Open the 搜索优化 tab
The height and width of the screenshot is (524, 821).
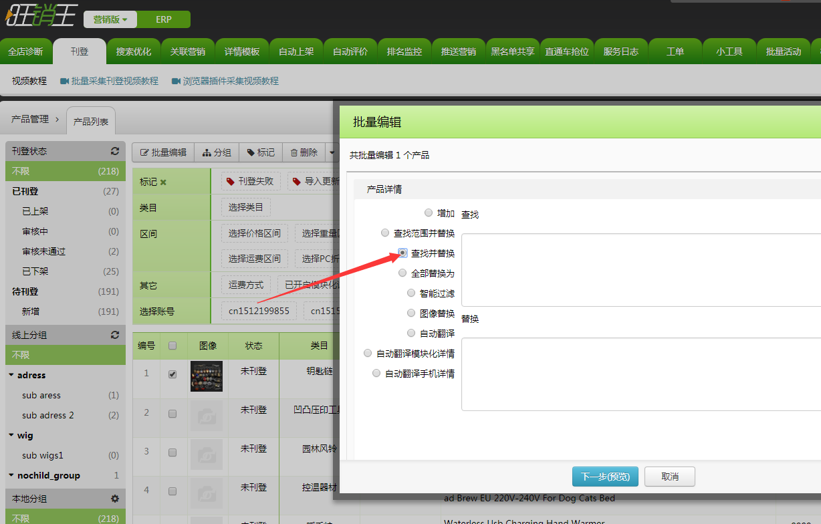(134, 51)
